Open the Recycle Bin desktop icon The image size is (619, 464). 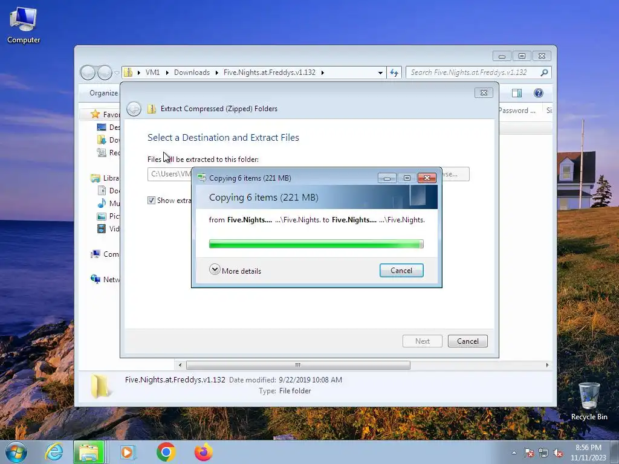click(x=589, y=401)
